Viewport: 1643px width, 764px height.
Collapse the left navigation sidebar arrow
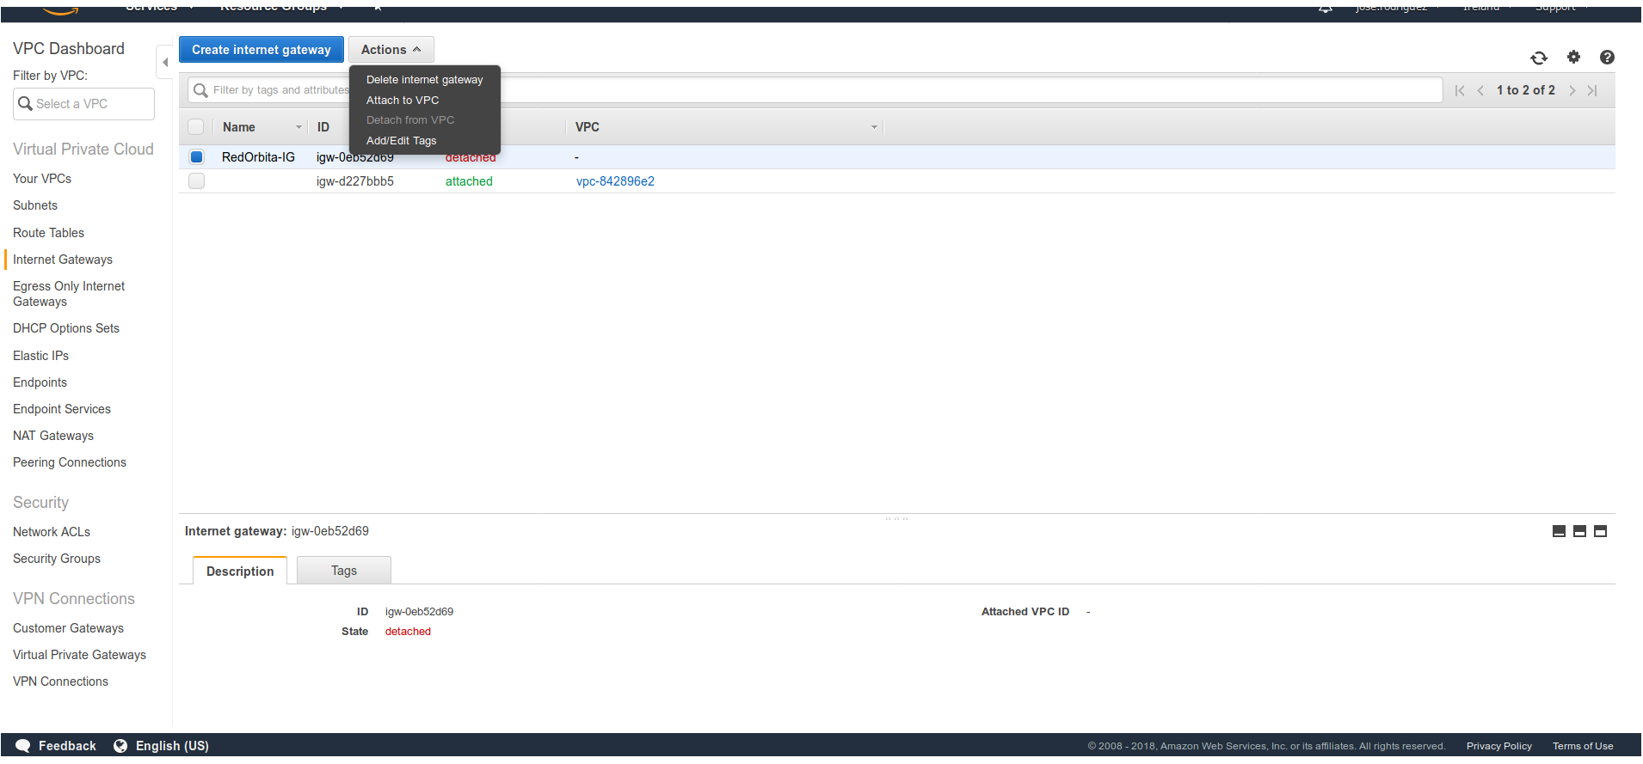[164, 63]
